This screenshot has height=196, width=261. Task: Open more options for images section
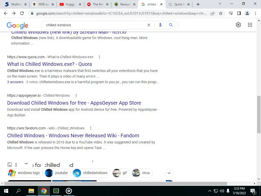pyautogui.click(x=93, y=161)
